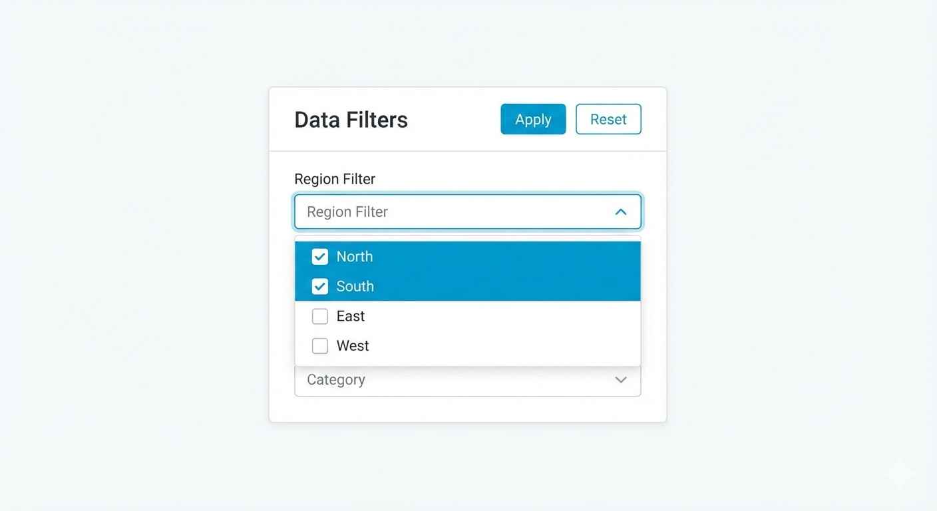Image resolution: width=937 pixels, height=511 pixels.
Task: Click the Region Filter label above the dropdown
Action: pos(335,179)
